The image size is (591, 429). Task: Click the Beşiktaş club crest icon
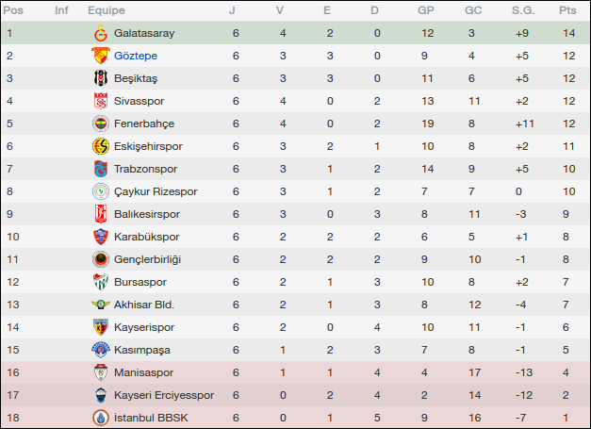click(100, 78)
